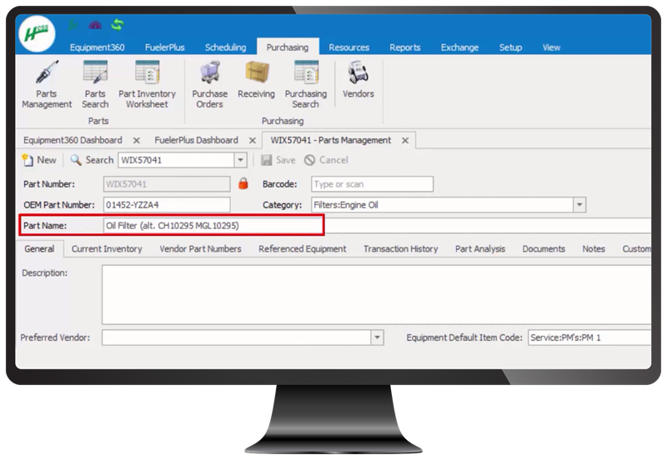The height and width of the screenshot is (460, 667).
Task: Click the Part Number field
Action: tap(167, 184)
